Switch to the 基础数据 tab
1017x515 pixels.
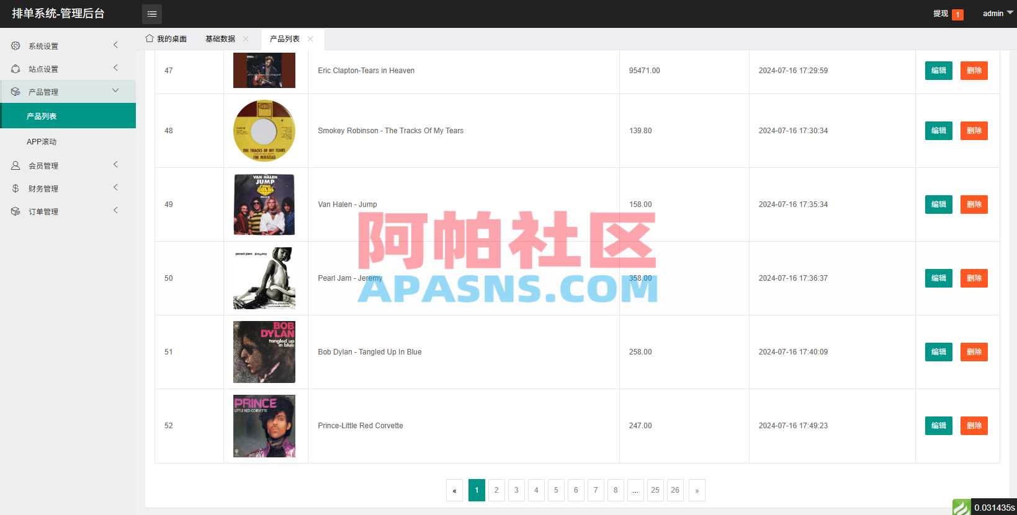pos(220,38)
